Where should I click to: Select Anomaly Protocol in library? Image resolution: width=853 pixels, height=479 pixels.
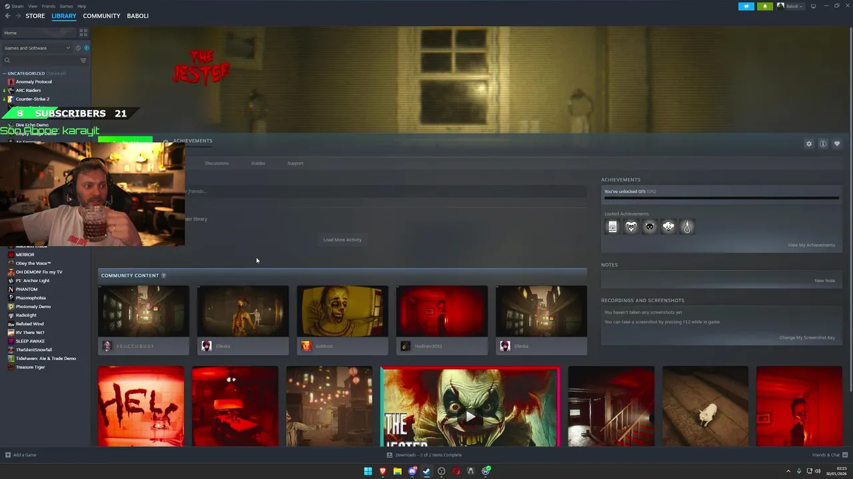point(33,82)
